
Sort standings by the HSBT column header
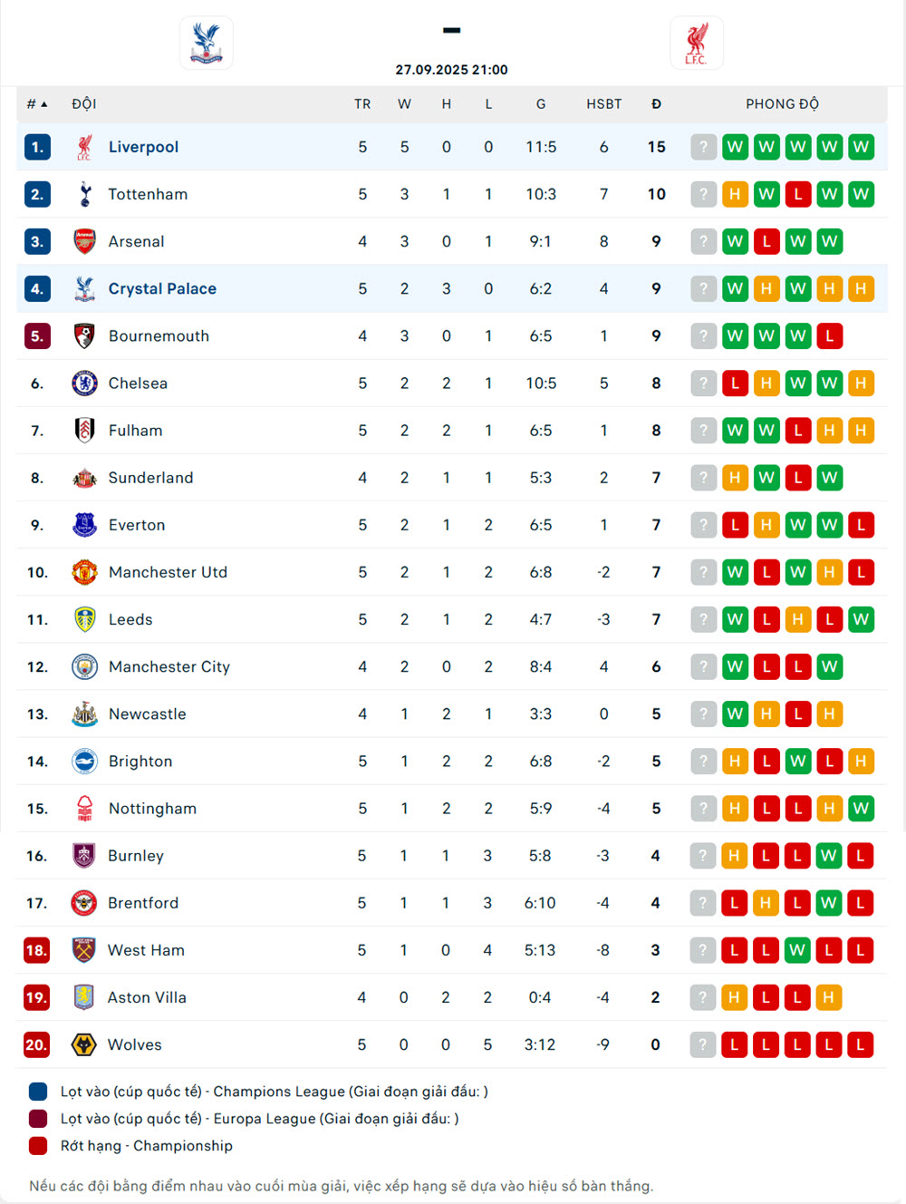pos(603,104)
